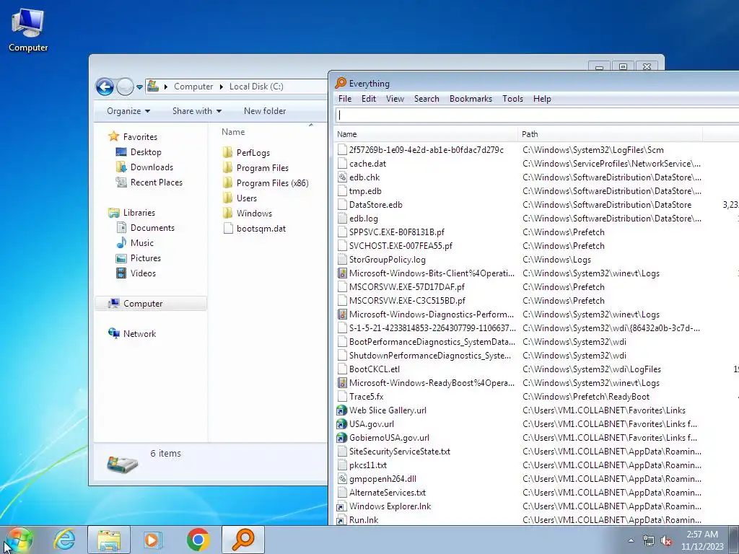Open the recent locations dropdown arrow
The width and height of the screenshot is (739, 554).
(139, 87)
